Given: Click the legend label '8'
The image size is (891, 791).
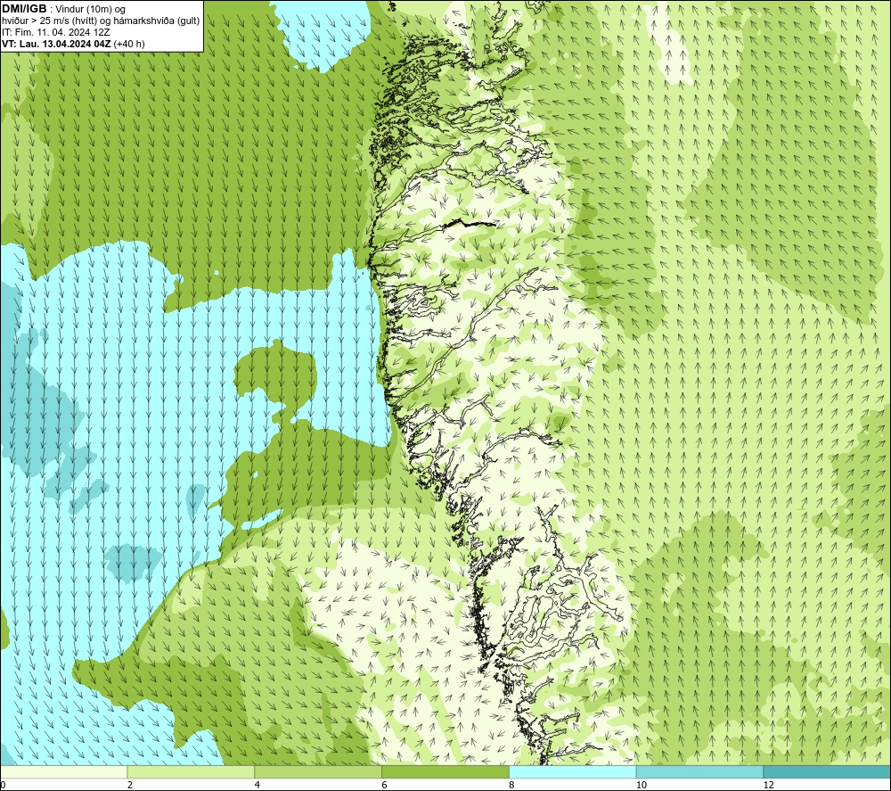Looking at the screenshot, I should pyautogui.click(x=511, y=785).
